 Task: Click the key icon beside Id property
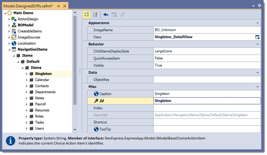96,101
